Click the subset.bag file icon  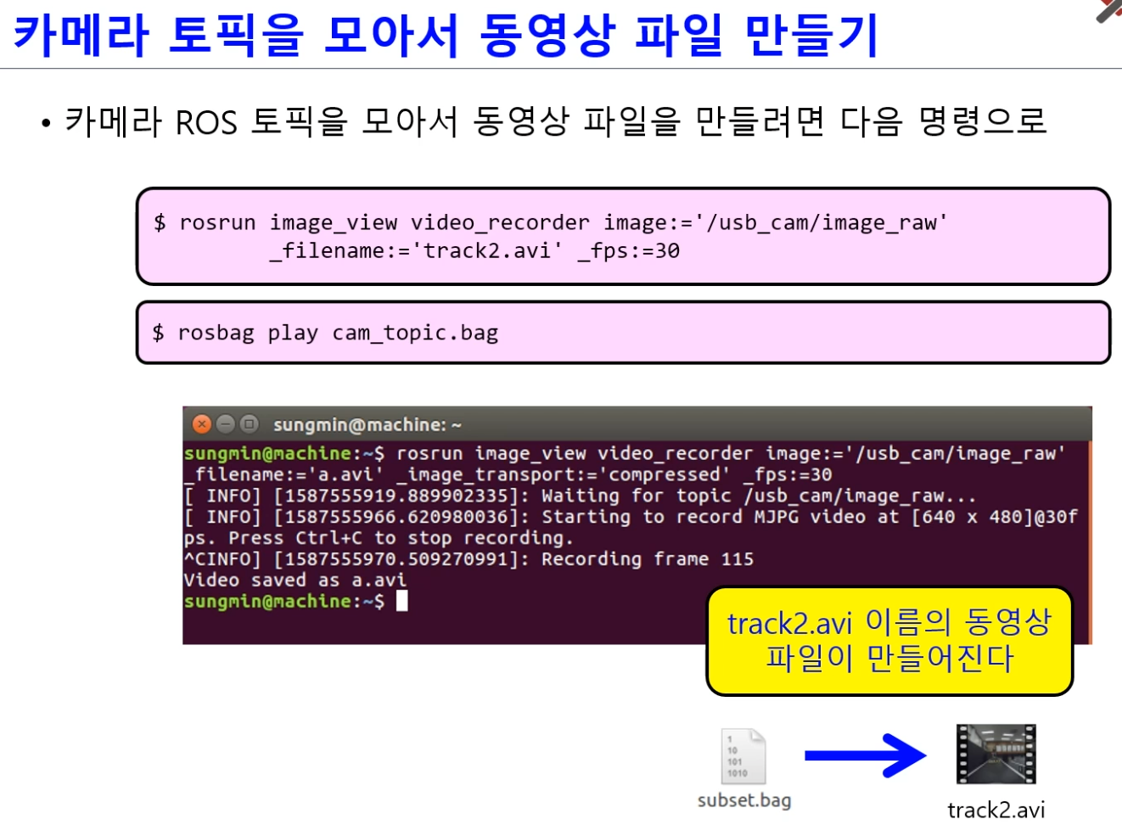point(743,755)
